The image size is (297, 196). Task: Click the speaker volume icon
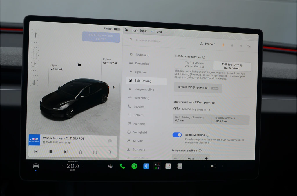coord(213,166)
